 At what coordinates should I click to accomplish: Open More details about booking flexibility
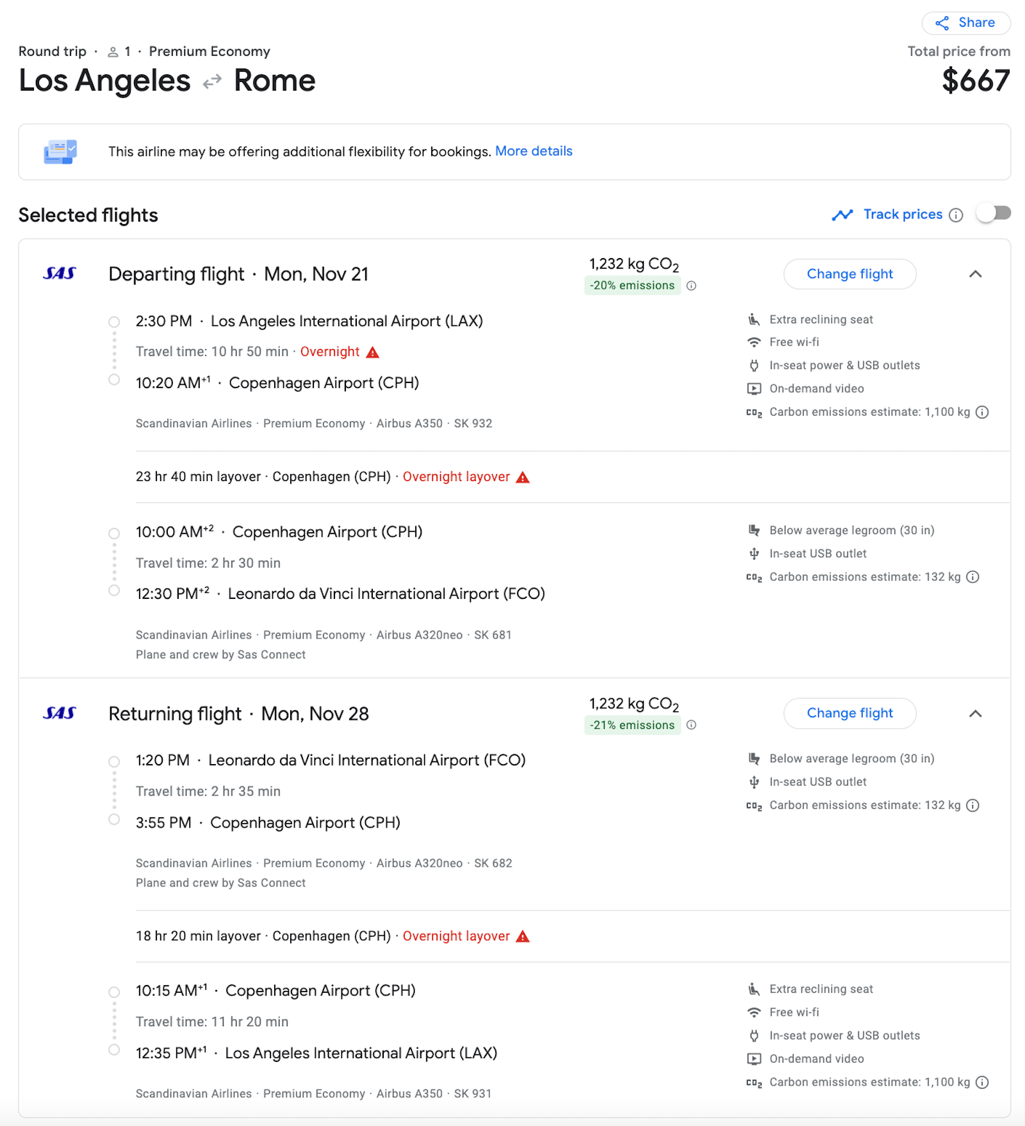coord(534,151)
